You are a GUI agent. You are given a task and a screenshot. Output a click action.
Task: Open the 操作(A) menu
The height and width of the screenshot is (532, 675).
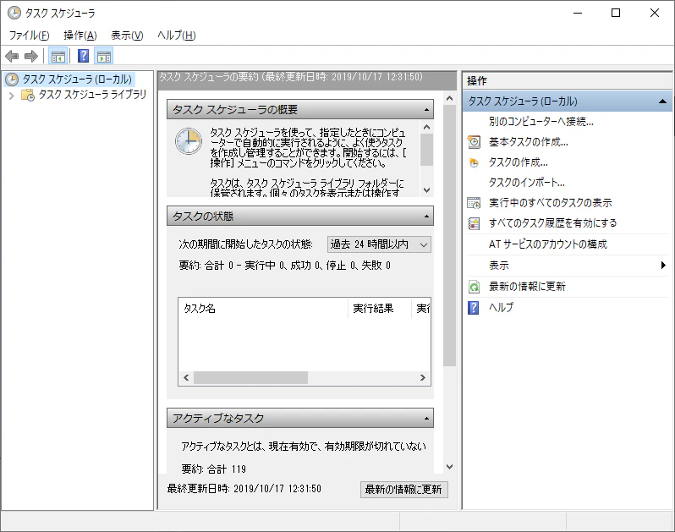click(x=80, y=36)
